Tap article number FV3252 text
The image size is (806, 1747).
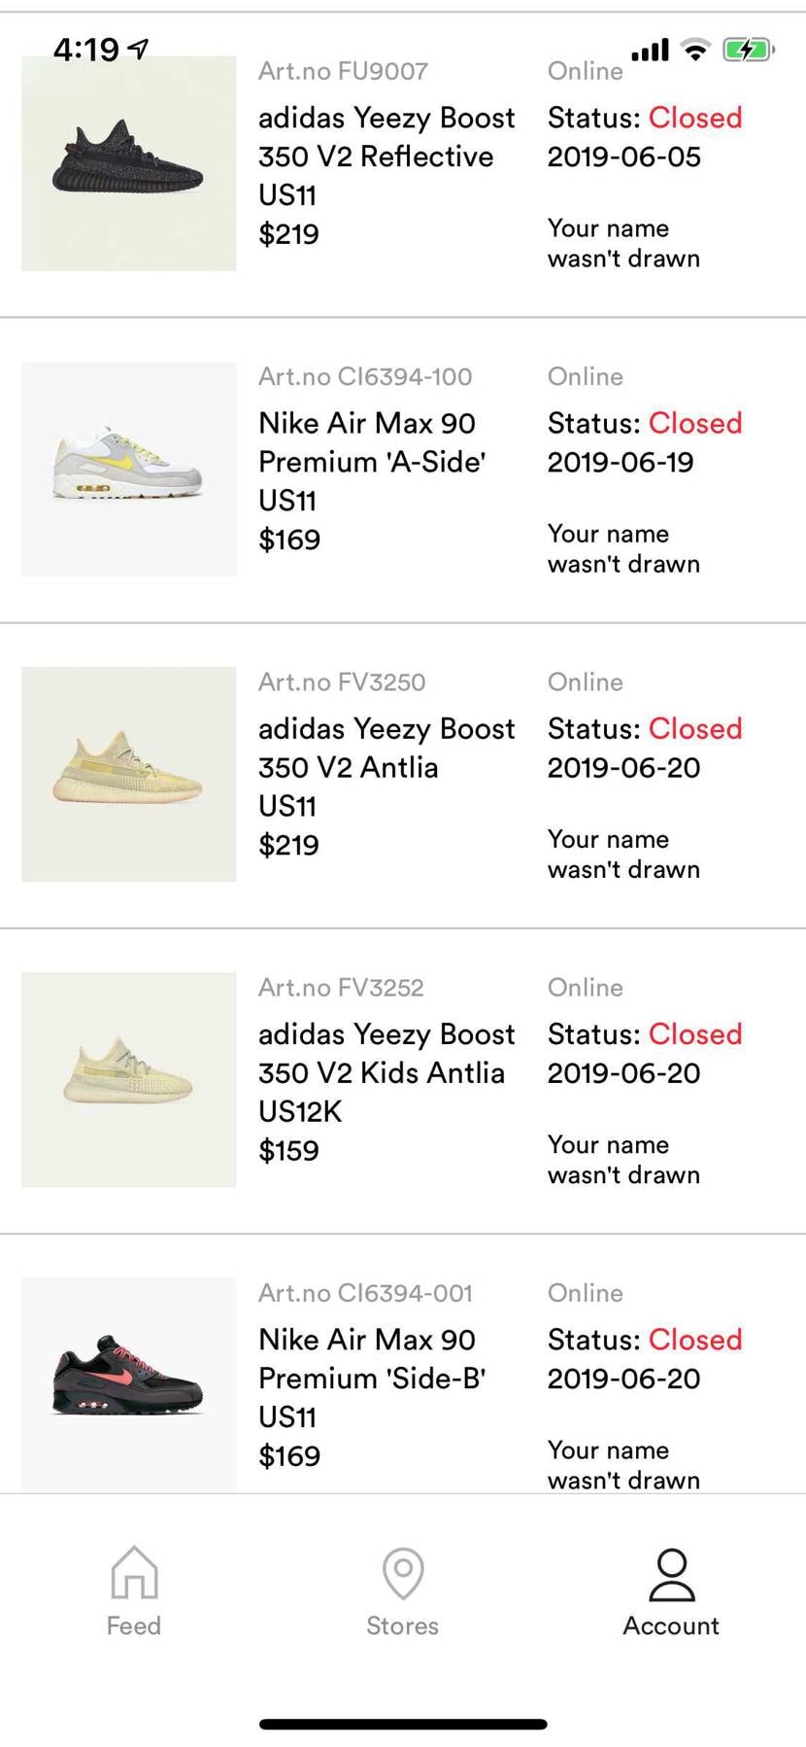[x=341, y=988]
